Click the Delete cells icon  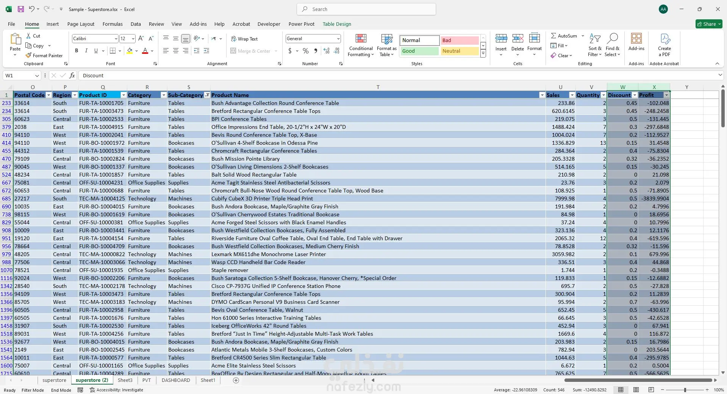[517, 38]
